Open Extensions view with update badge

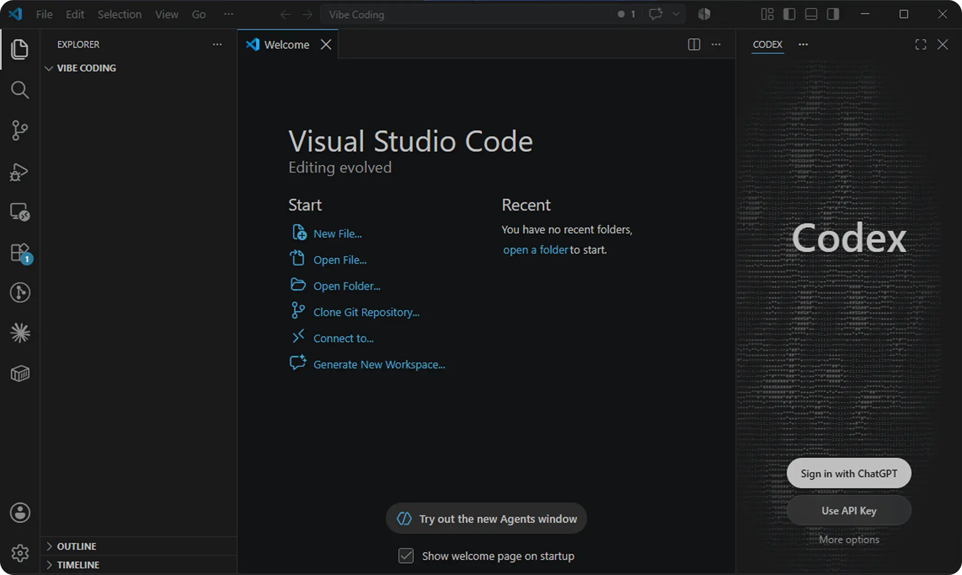click(21, 253)
